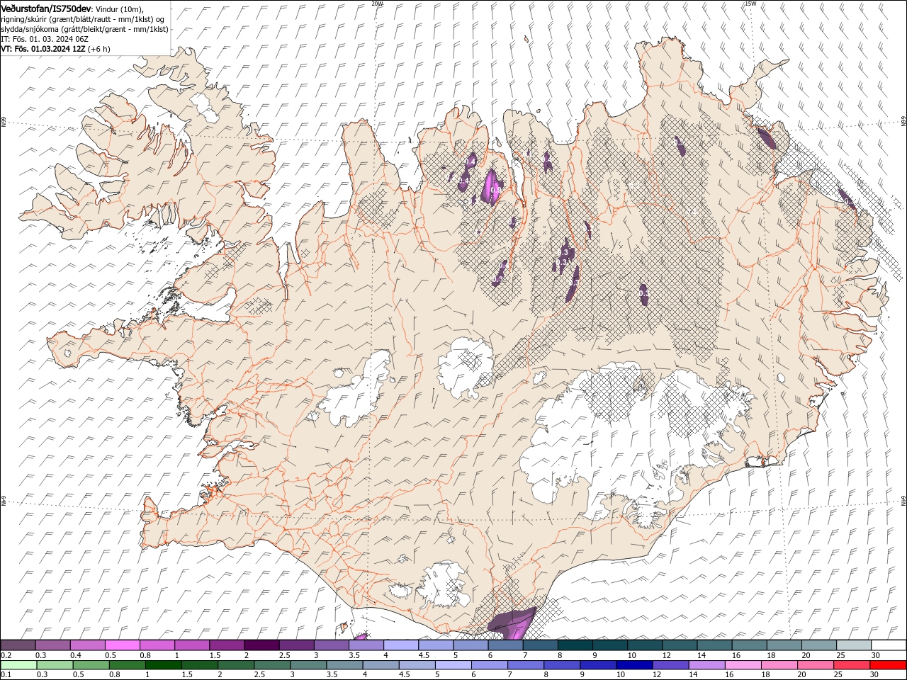The width and height of the screenshot is (907, 680).
Task: Select upper scale swatch between 0.2 and 0.3
Action: coord(18,645)
